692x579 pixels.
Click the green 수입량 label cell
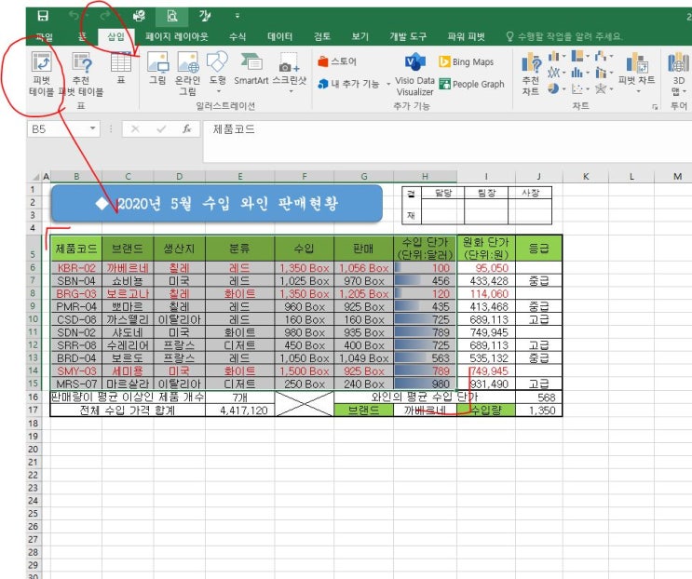tap(486, 411)
